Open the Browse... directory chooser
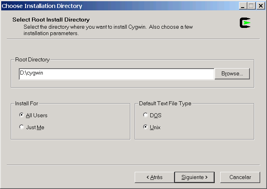This screenshot has width=267, height=189. (x=232, y=73)
